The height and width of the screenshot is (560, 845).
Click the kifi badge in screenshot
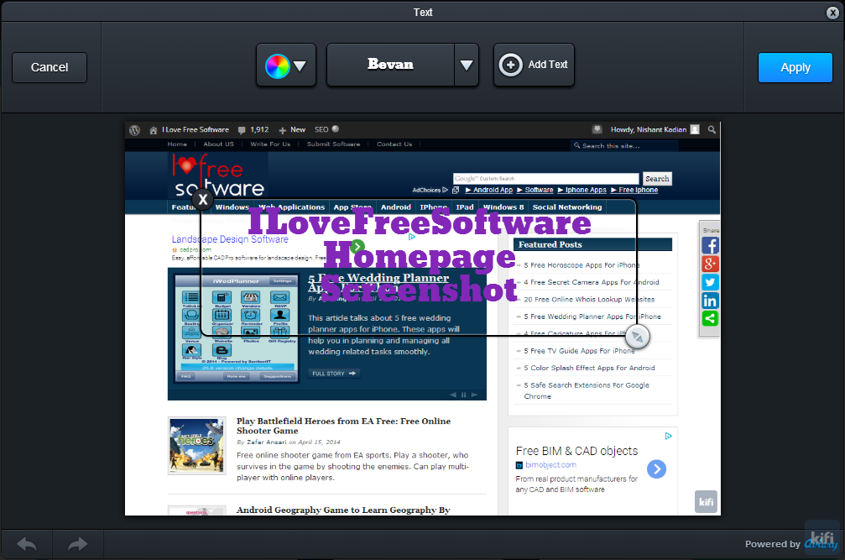tap(706, 502)
